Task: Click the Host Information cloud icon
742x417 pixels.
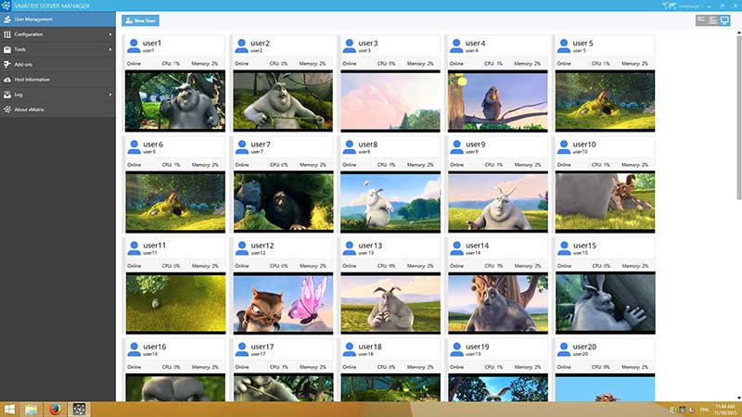Action: pos(7,80)
